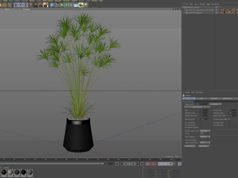
Task: Open the Edit Render Settings icon
Action: click(46, 5)
